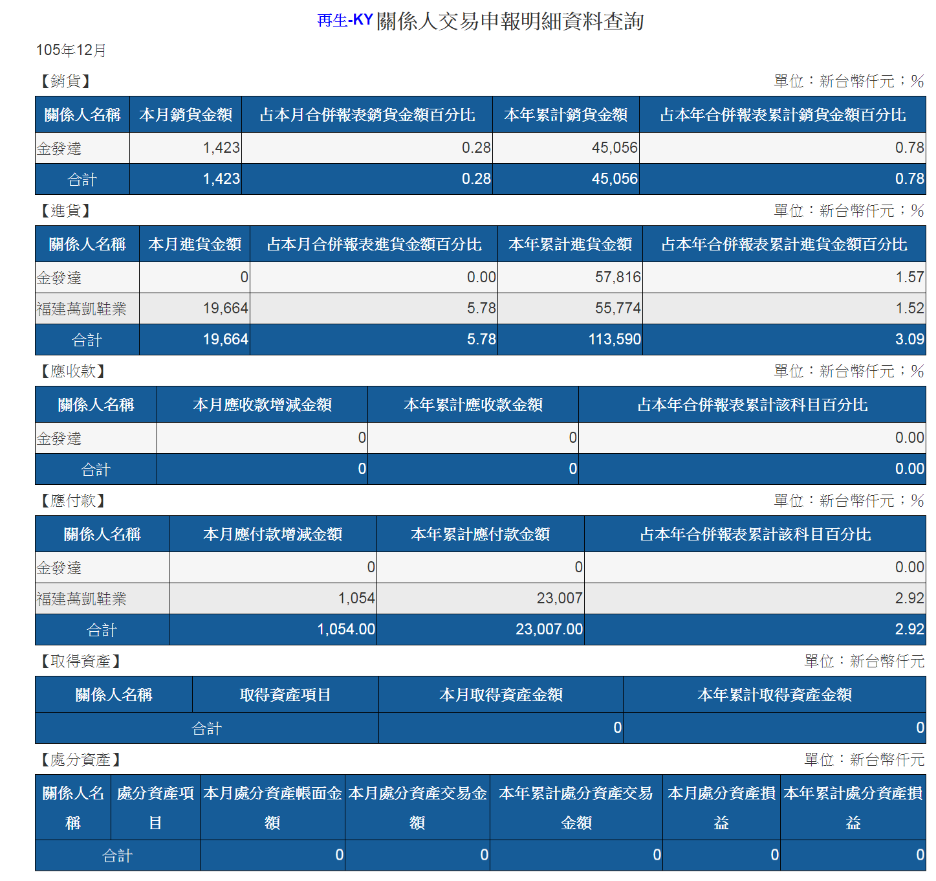Click 1.57 in the 金發達 purchases row
Image resolution: width=936 pixels, height=881 pixels.
909,277
